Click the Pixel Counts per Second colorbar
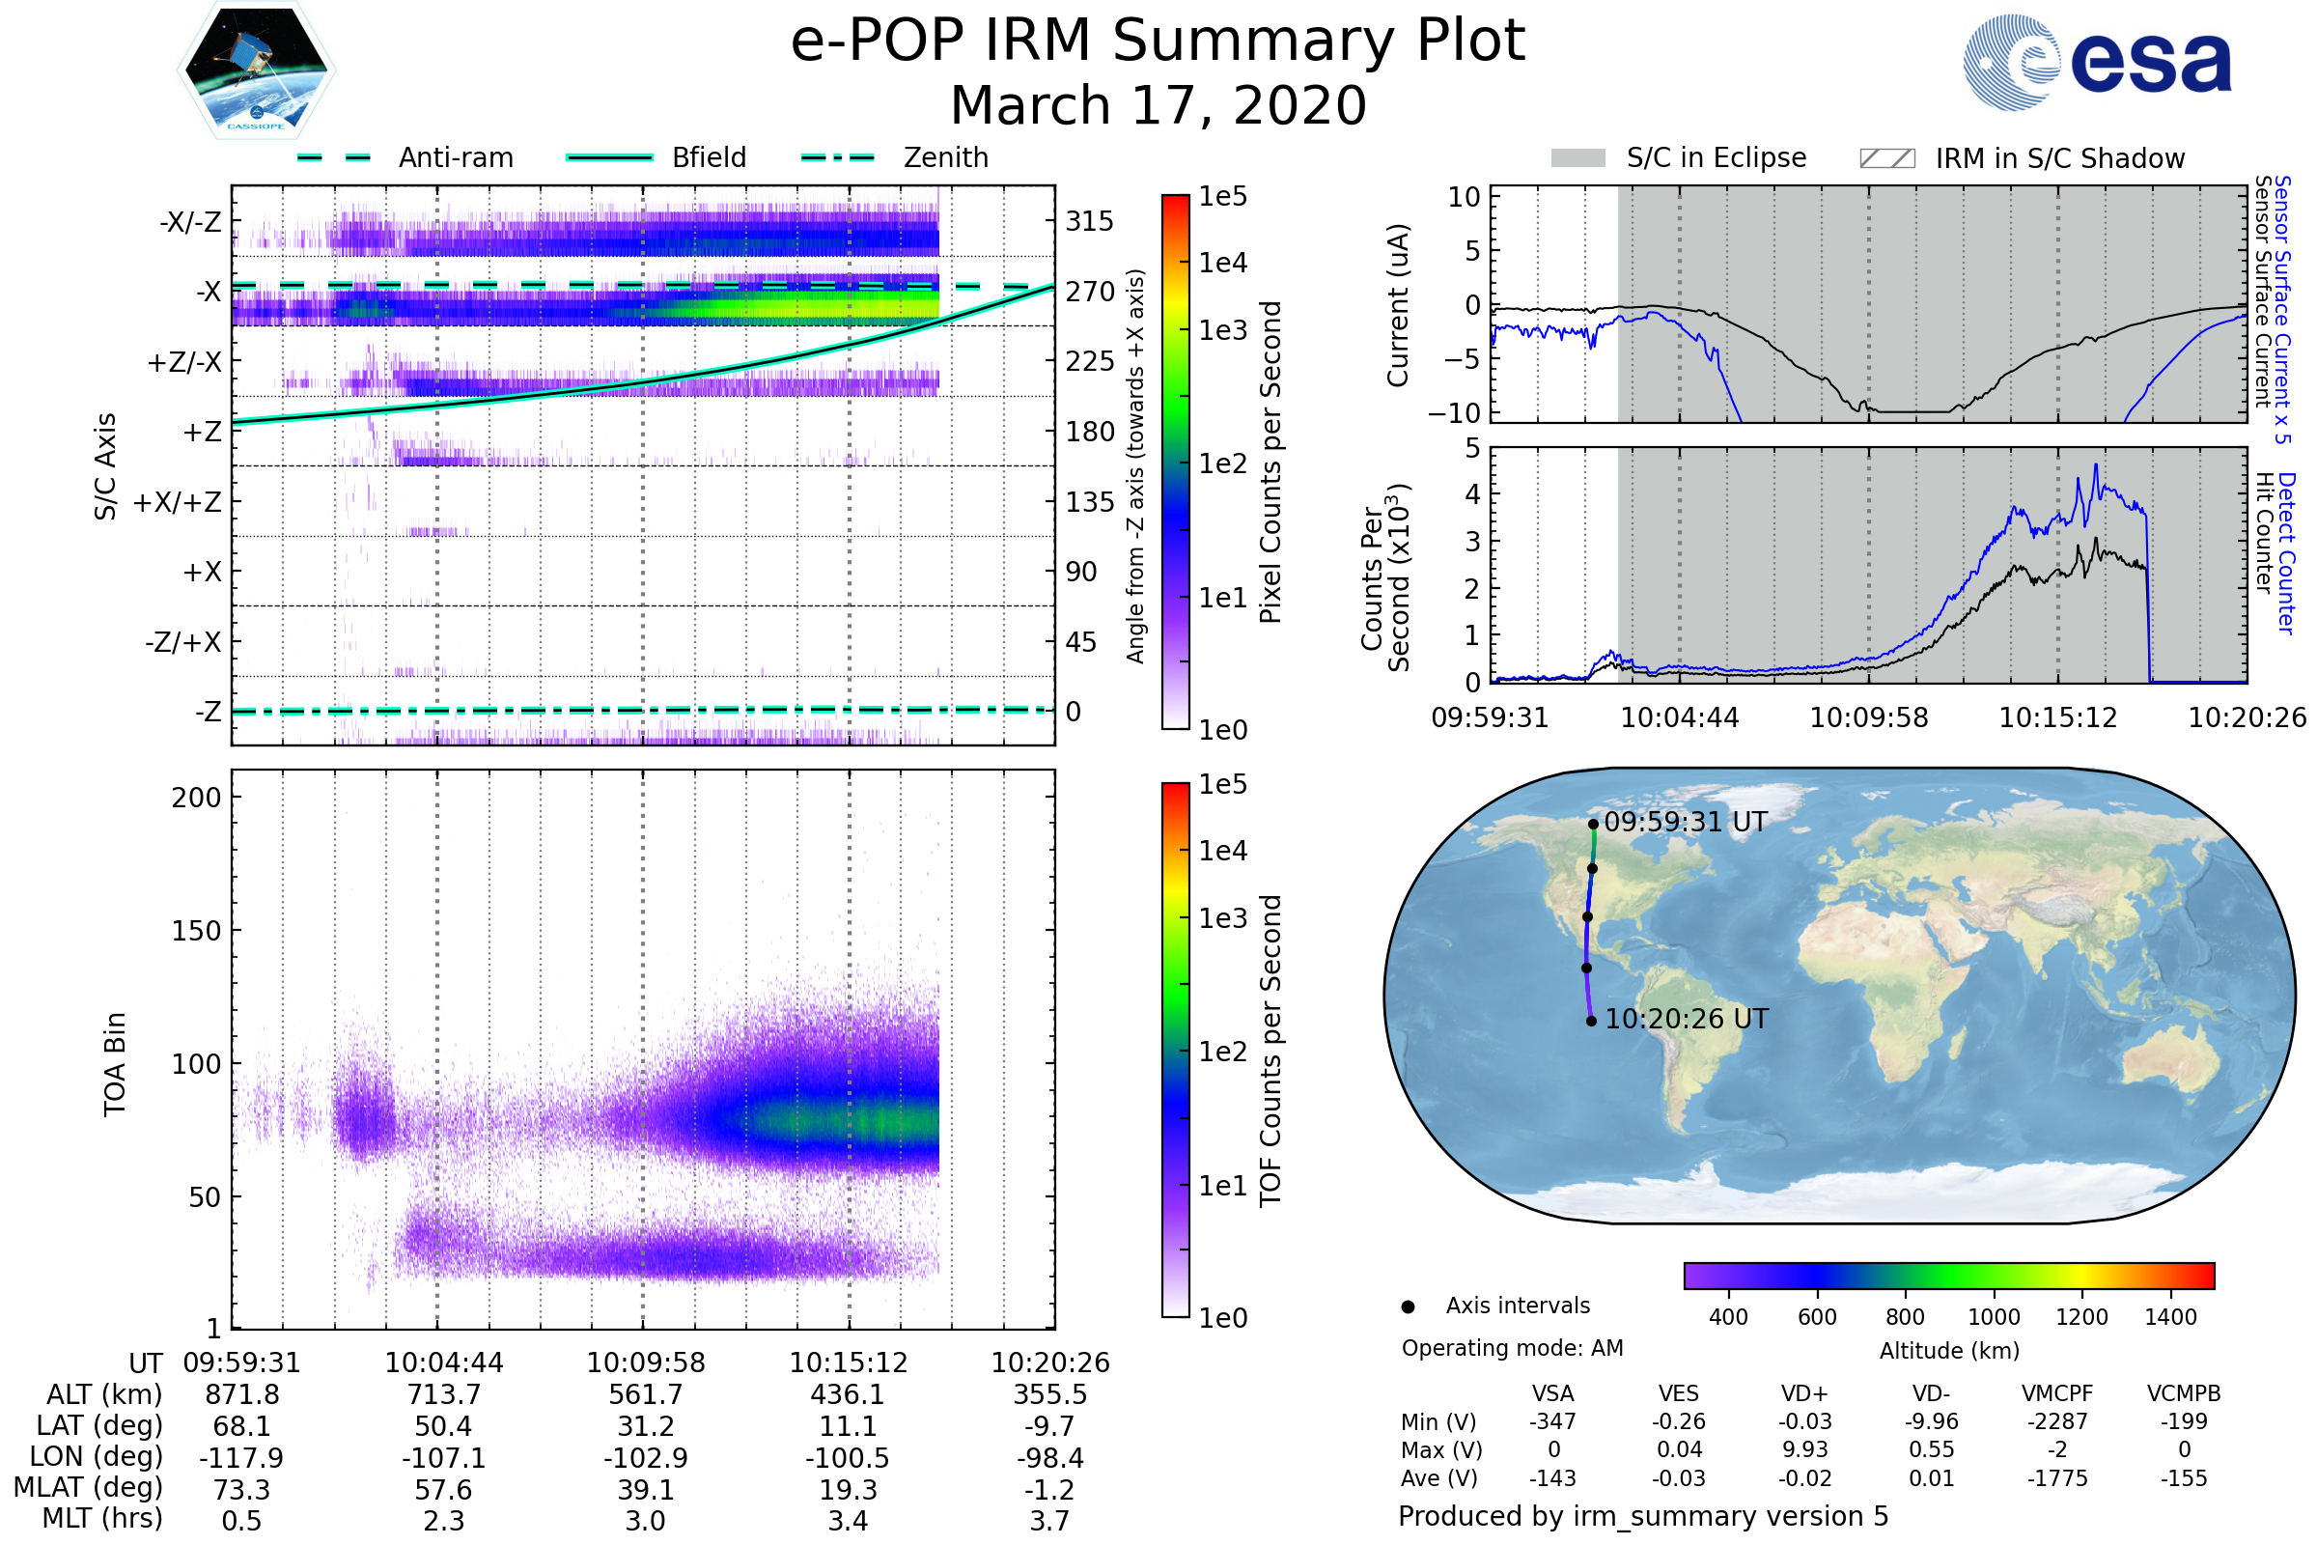Viewport: 2317px width, 1545px height. click(x=1175, y=462)
